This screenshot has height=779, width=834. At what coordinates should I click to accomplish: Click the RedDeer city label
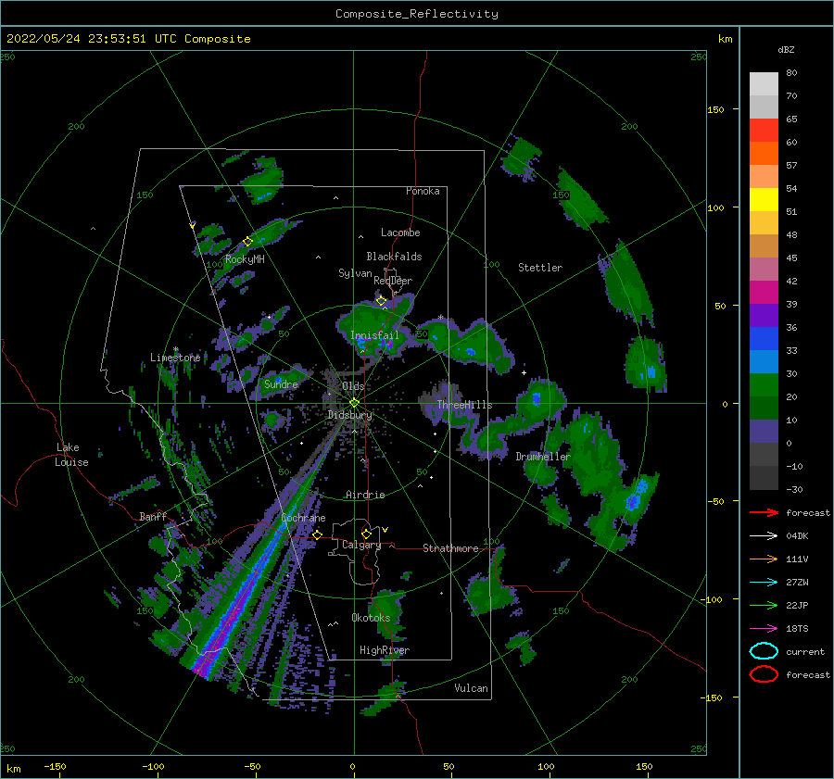[393, 281]
